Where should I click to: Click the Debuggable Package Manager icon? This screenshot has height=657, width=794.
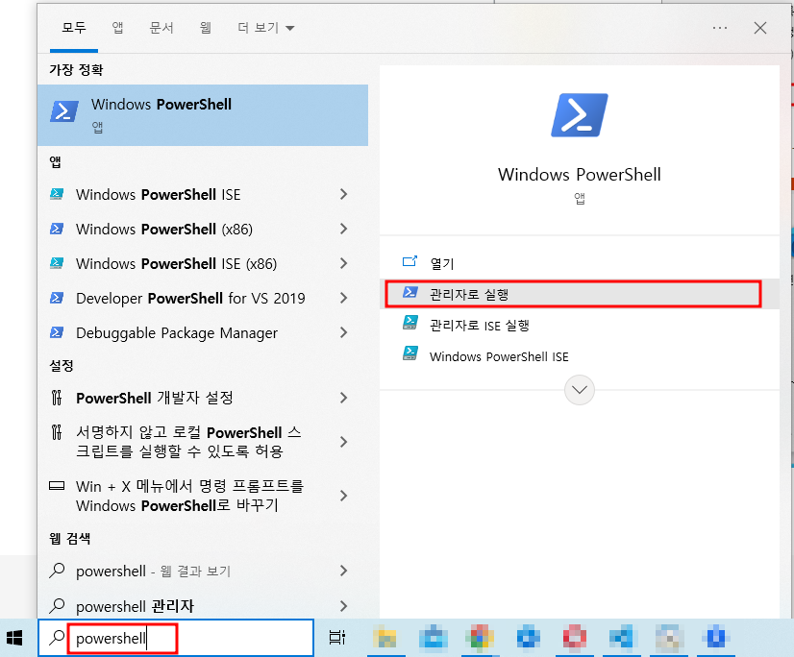tap(57, 332)
